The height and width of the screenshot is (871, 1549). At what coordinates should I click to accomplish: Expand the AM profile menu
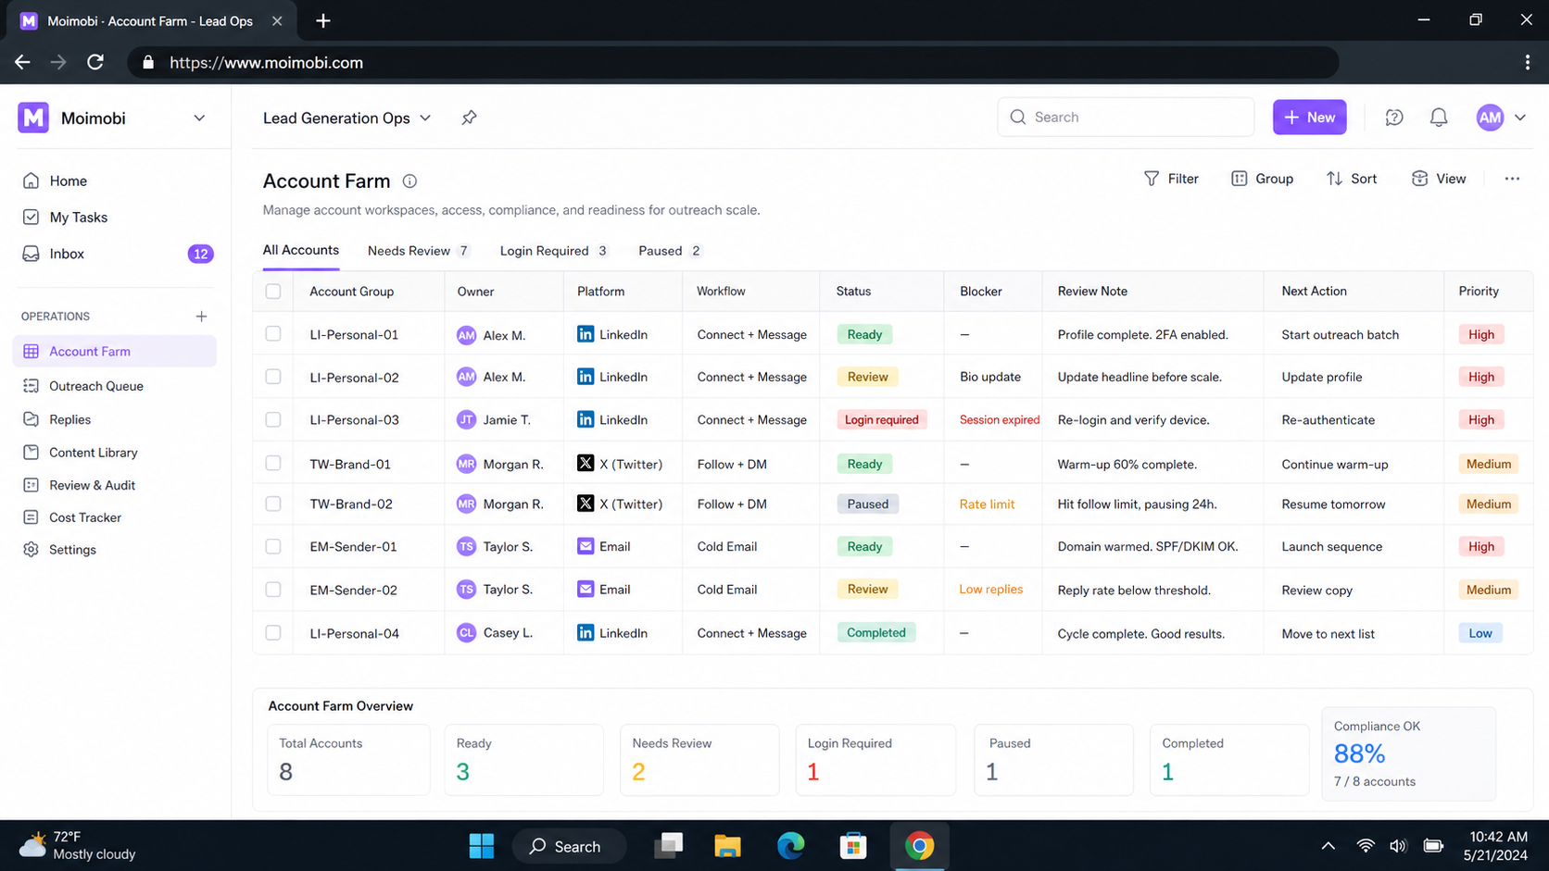[1519, 118]
